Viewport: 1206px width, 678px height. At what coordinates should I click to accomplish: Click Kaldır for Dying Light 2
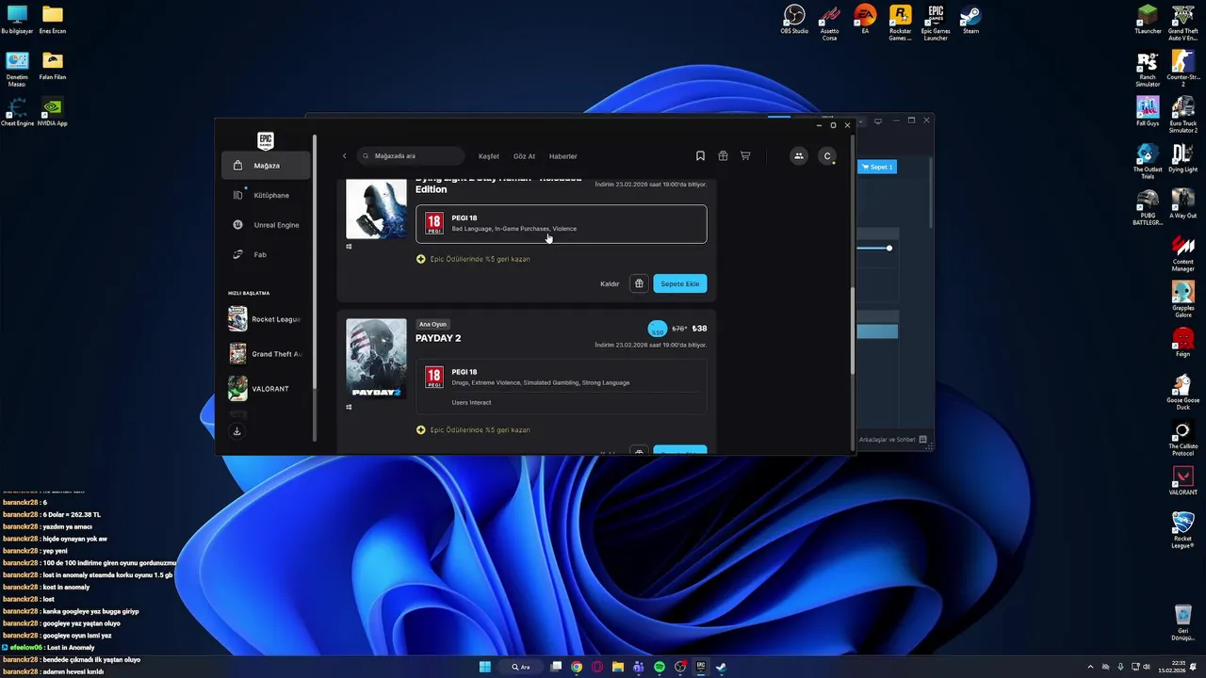tap(610, 283)
